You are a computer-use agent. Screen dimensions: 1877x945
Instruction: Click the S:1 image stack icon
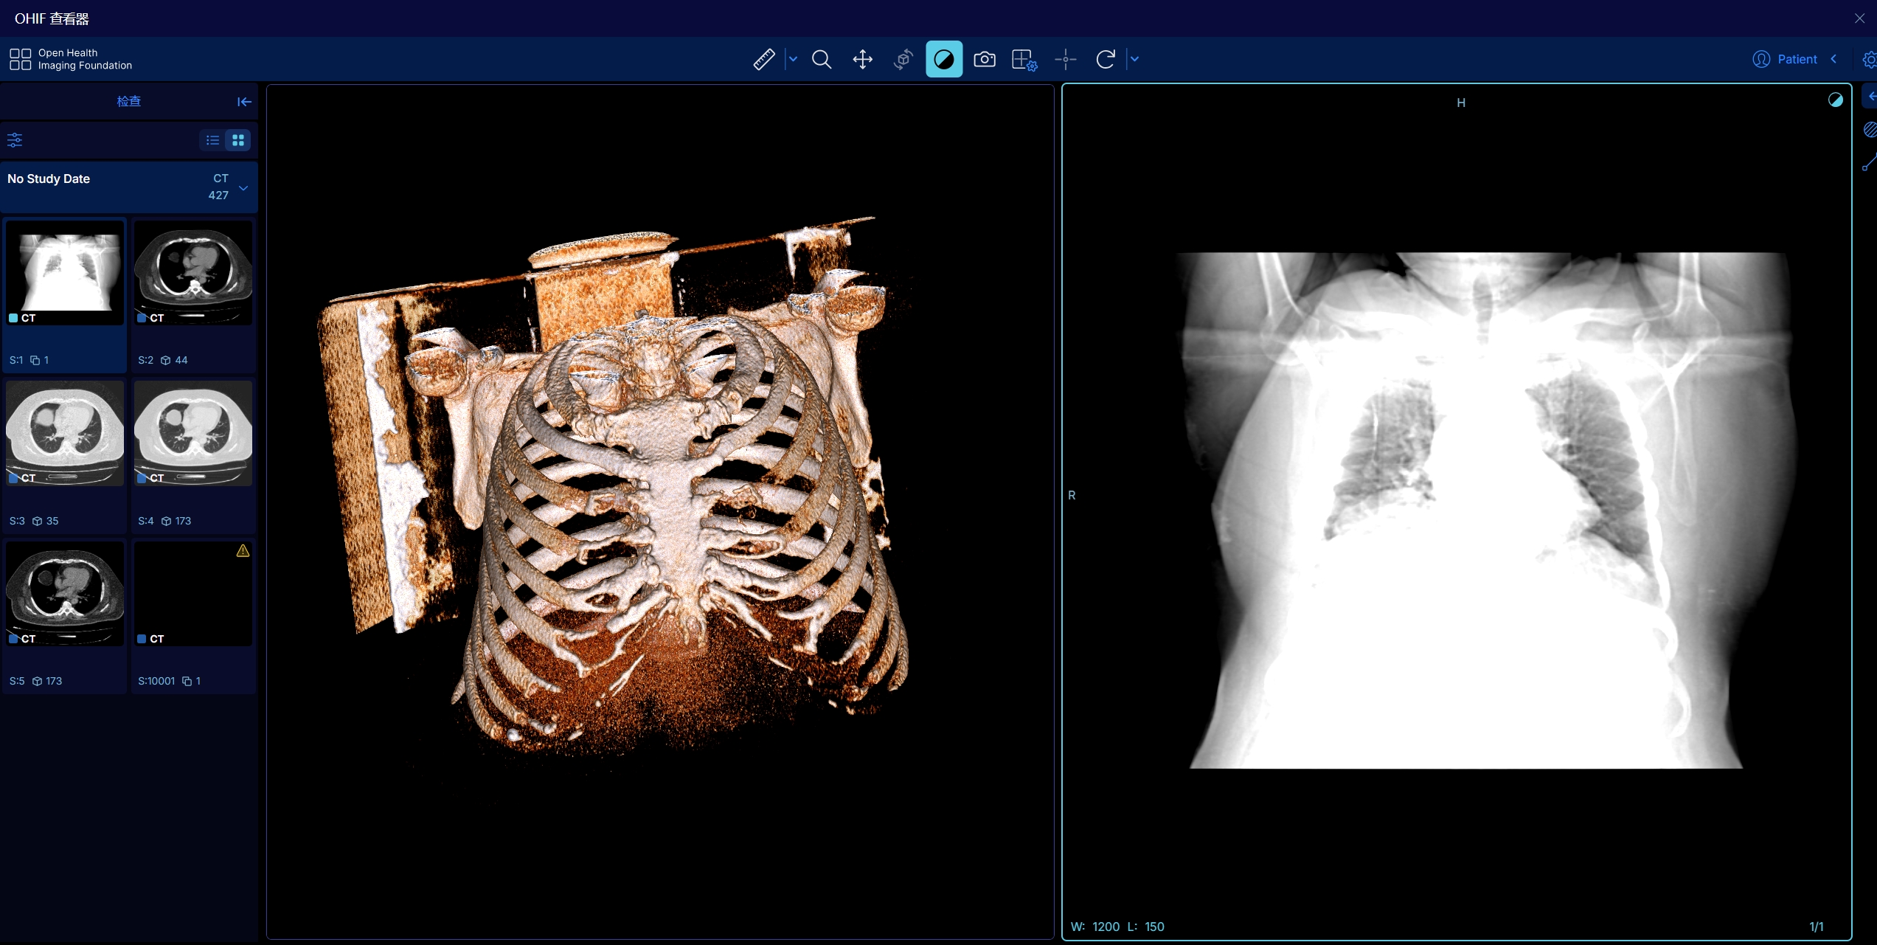click(x=35, y=360)
